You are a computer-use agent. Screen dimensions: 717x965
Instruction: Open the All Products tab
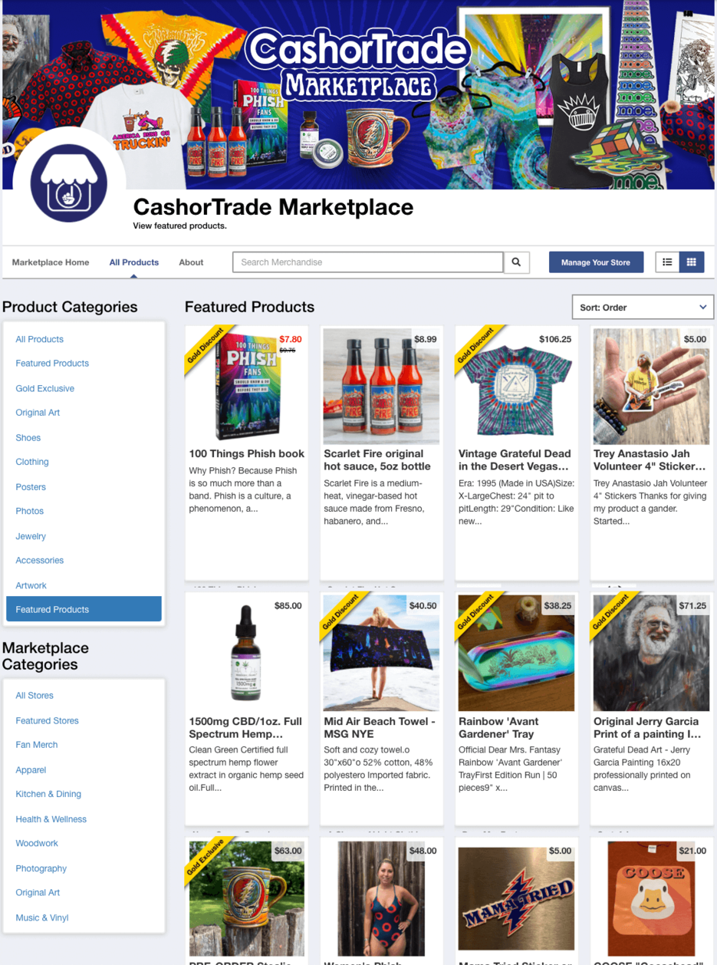134,262
